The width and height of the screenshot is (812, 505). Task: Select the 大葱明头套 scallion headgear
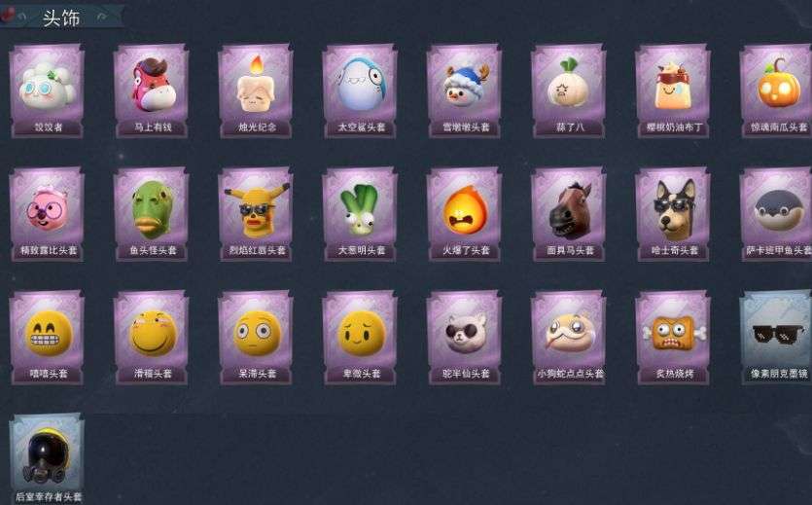(360, 214)
